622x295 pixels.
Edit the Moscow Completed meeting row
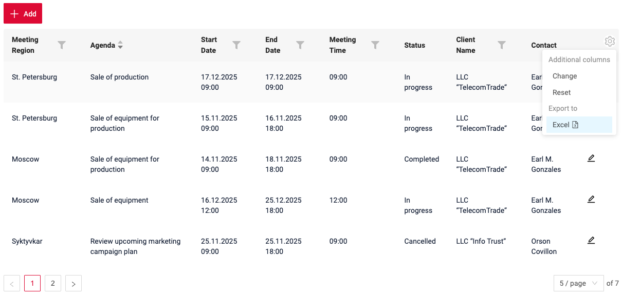(591, 158)
